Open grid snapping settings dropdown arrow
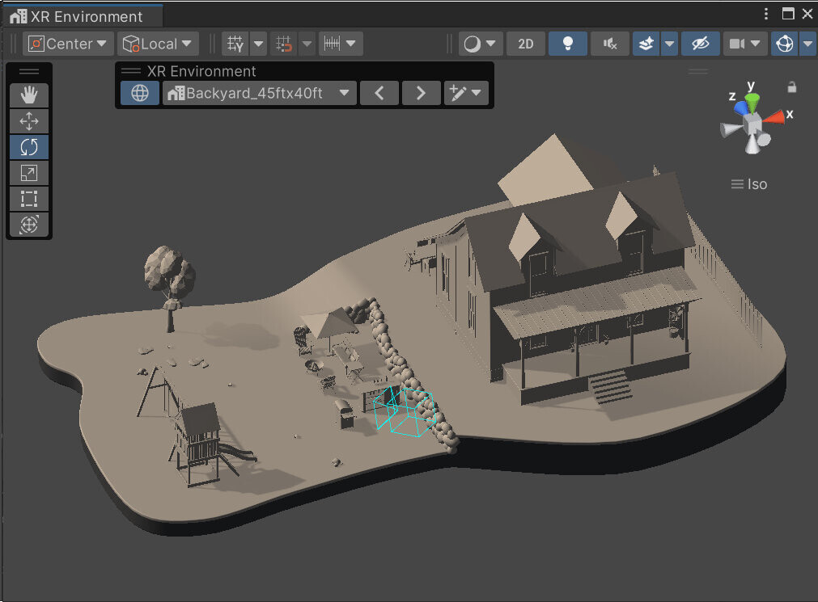Screen dimensions: 818x602 click(307, 44)
